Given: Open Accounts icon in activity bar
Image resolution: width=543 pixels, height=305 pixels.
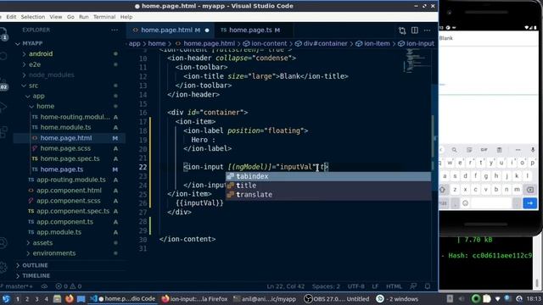Looking at the screenshot, I should click(3, 243).
